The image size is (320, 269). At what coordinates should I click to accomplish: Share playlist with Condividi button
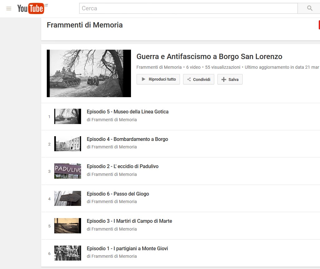click(x=199, y=79)
